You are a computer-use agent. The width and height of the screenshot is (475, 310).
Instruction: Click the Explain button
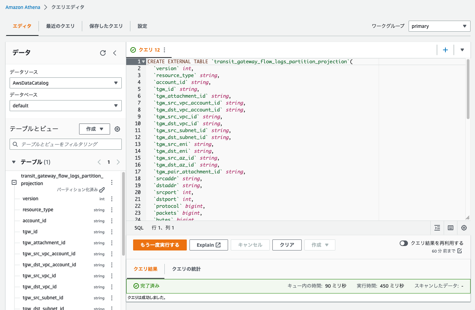[209, 245]
